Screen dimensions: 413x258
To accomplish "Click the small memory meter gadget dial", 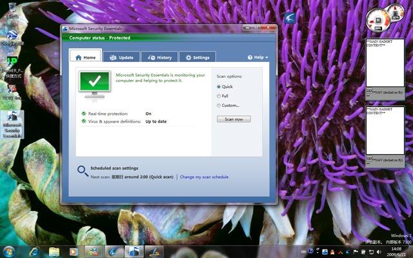I will point(396,12).
